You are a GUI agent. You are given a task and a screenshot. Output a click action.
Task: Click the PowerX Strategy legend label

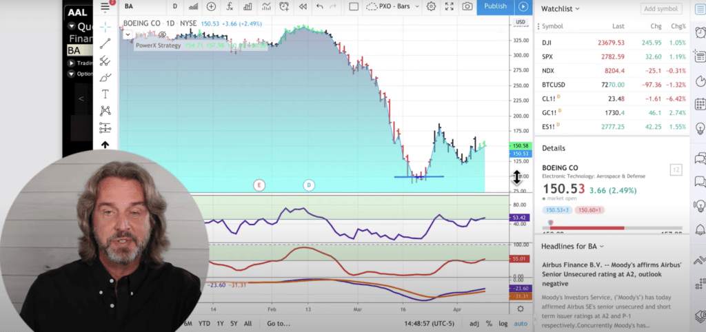pyautogui.click(x=158, y=45)
